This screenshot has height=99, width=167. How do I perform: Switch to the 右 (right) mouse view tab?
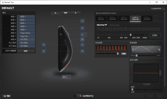coord(76,13)
